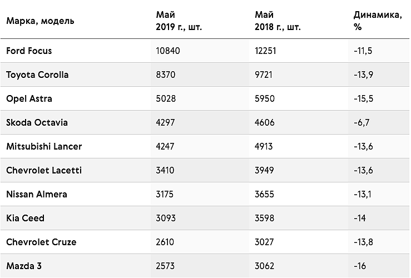Select the 9721 value in the 2018 column

click(x=264, y=75)
